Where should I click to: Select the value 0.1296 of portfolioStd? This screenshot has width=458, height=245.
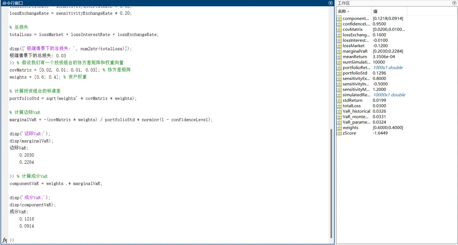pos(379,73)
